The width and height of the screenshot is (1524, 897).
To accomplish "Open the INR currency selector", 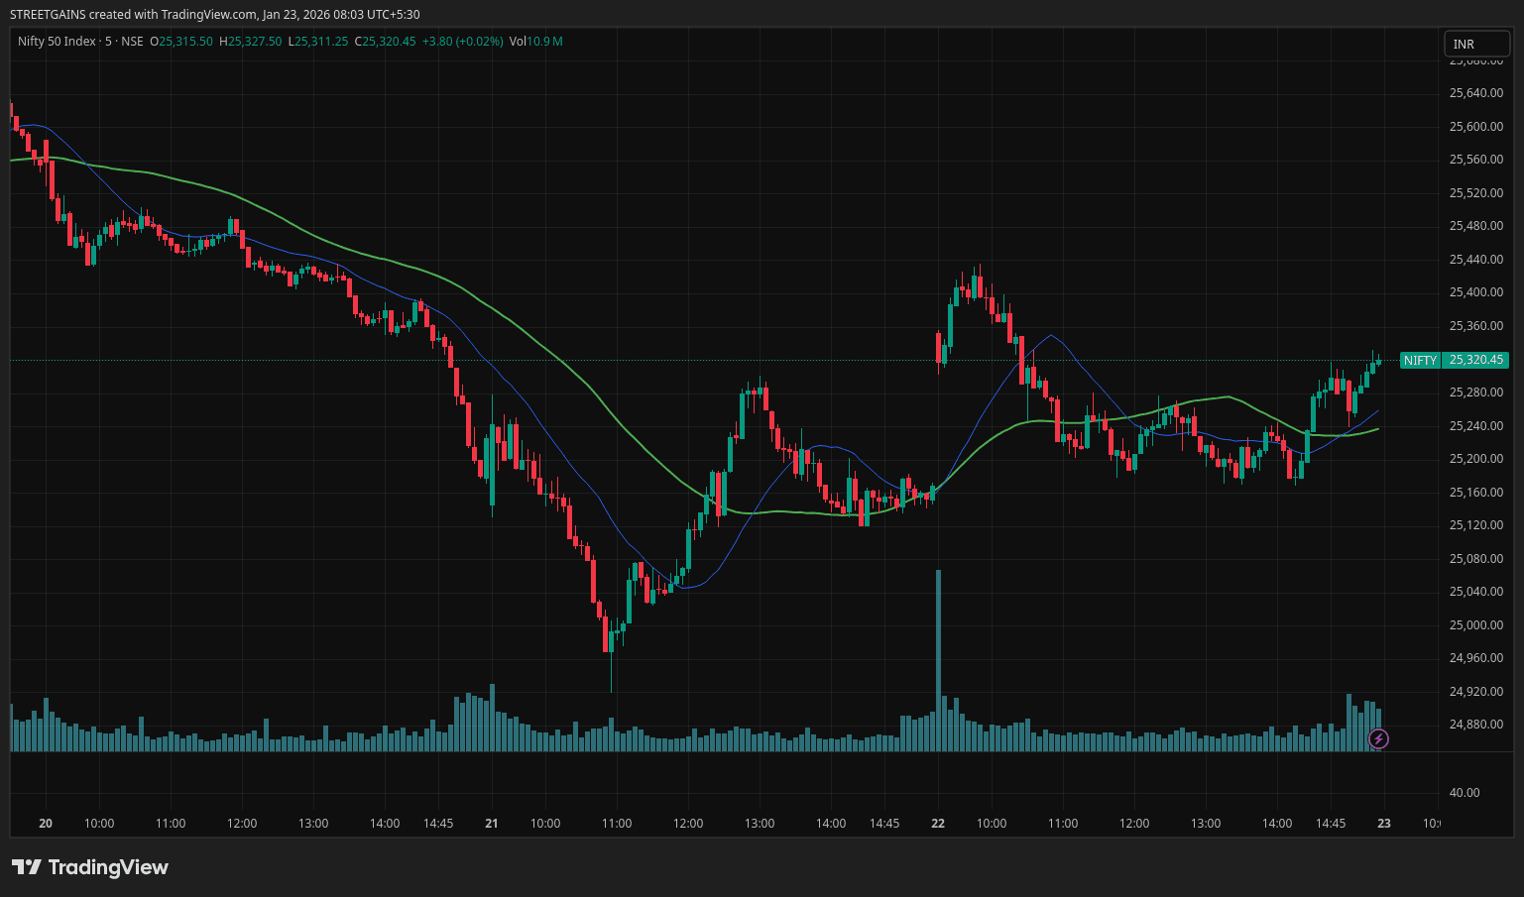I will click(1475, 44).
